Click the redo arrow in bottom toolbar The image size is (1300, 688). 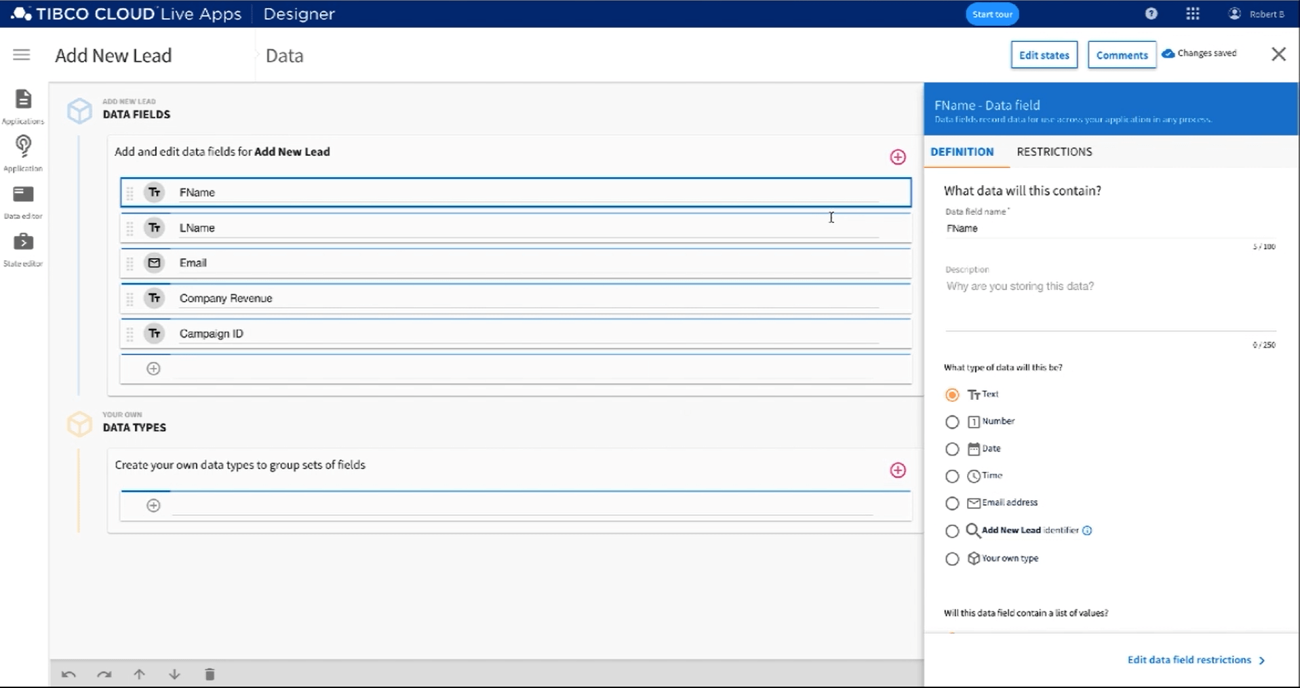104,674
